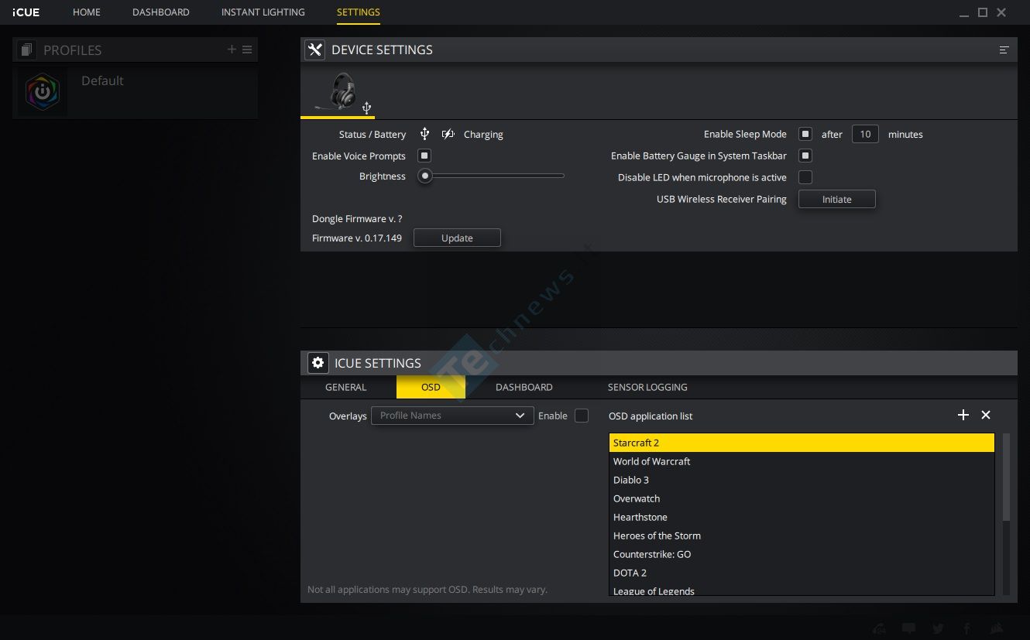The image size is (1030, 640).
Task: Click the Charging status text
Action: pos(483,135)
